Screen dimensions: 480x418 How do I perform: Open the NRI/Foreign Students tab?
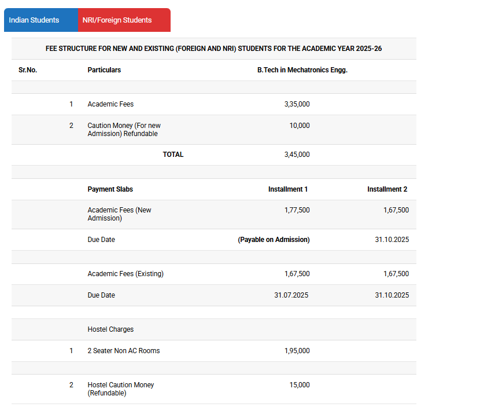117,20
